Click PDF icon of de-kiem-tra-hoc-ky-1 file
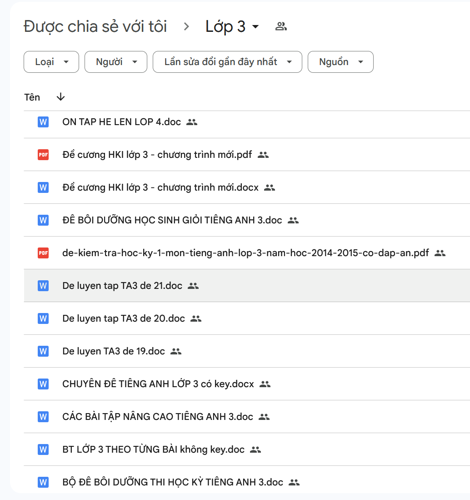This screenshot has width=470, height=500. pos(43,253)
